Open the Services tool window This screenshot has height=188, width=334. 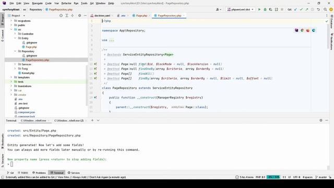coord(74,173)
